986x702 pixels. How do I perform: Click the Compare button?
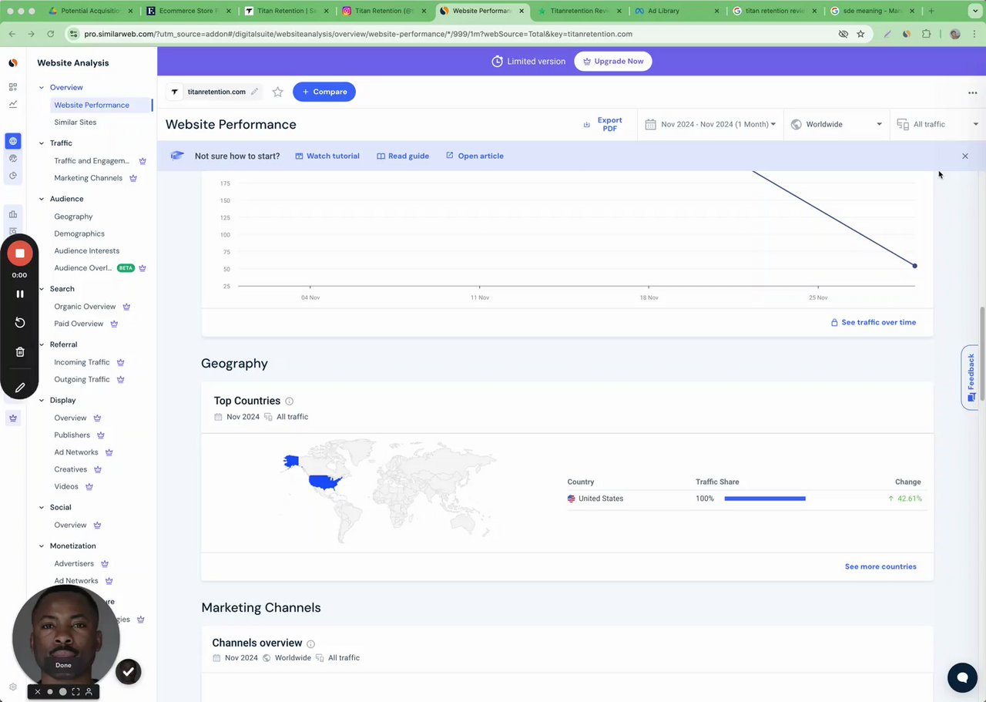pos(324,92)
